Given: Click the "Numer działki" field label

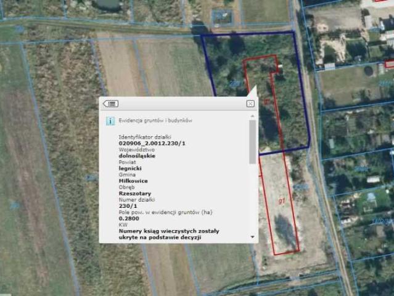Looking at the screenshot, I should click(136, 200).
